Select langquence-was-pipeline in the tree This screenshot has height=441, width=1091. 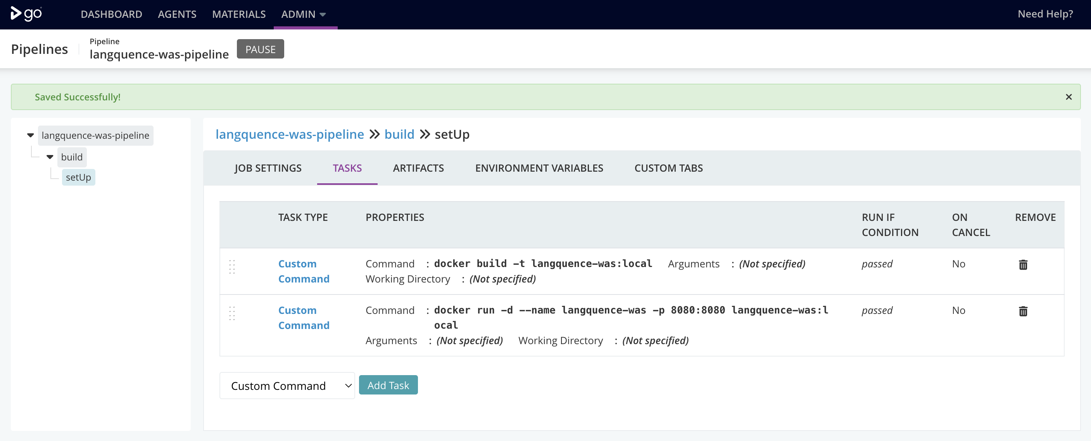(95, 135)
